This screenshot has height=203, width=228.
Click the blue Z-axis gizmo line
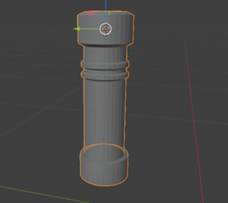click(x=106, y=11)
